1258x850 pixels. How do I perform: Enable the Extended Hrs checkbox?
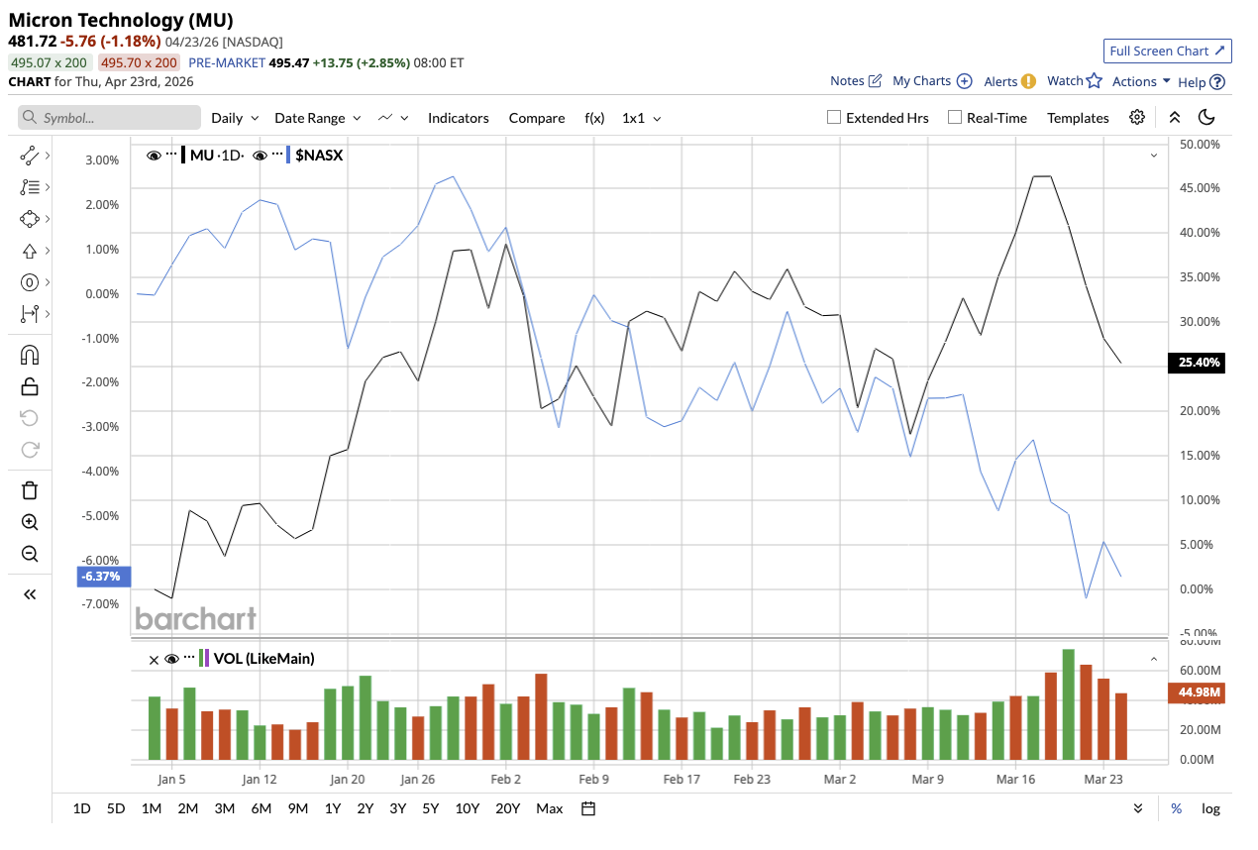[834, 117]
